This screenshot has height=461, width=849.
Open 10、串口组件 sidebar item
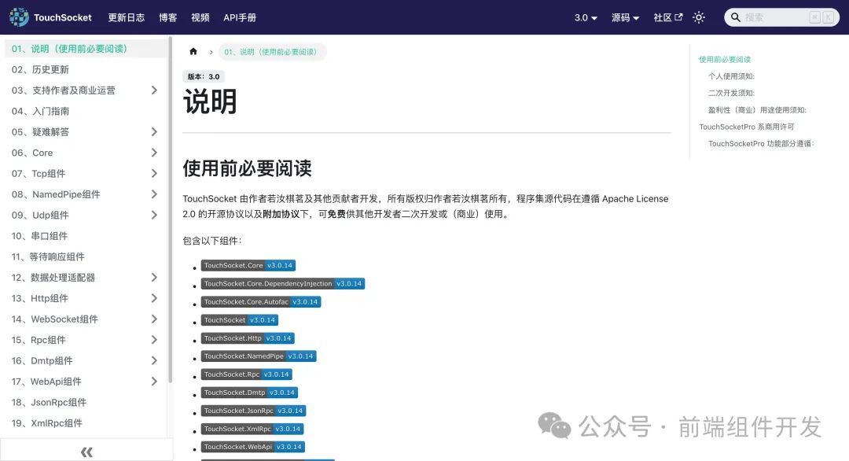[x=86, y=236]
